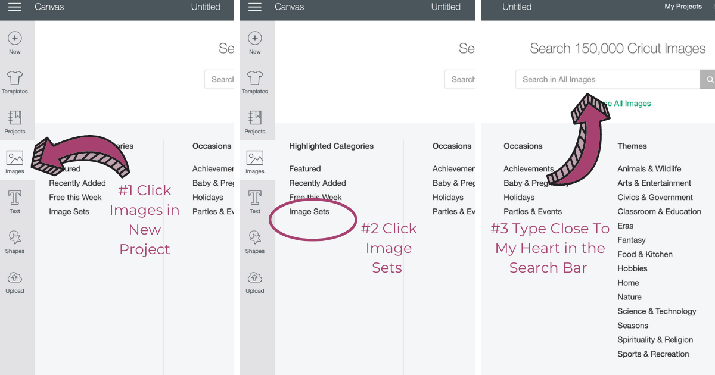
Task: Click the search box in step 2 screenshot
Action: tap(459, 79)
